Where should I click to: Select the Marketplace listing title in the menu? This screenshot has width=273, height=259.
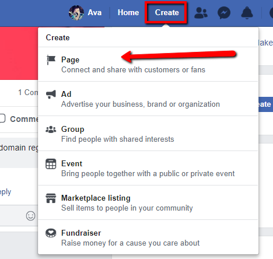coord(96,198)
